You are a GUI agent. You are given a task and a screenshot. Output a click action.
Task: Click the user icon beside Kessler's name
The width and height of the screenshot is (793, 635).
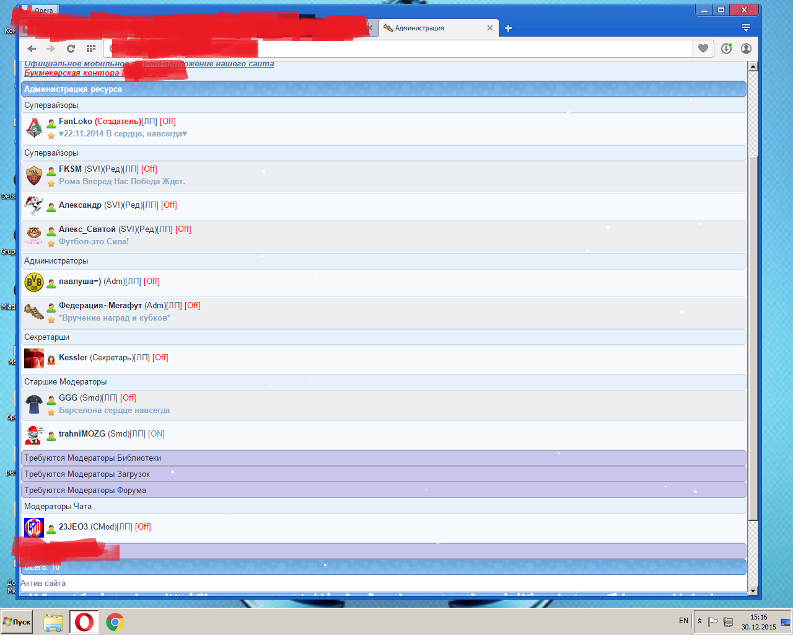click(x=51, y=360)
